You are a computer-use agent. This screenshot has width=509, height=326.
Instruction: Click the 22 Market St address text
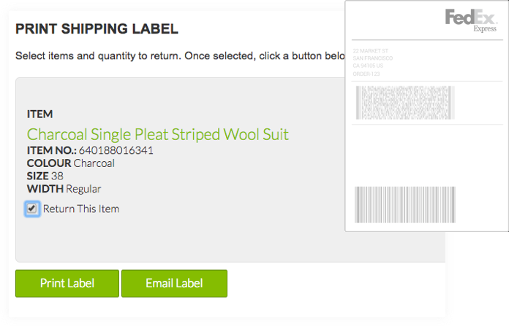(x=370, y=51)
